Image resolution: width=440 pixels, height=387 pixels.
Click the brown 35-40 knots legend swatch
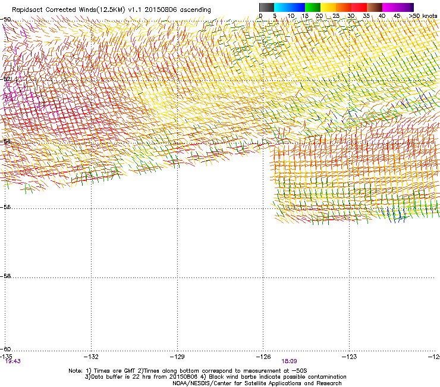click(x=375, y=7)
